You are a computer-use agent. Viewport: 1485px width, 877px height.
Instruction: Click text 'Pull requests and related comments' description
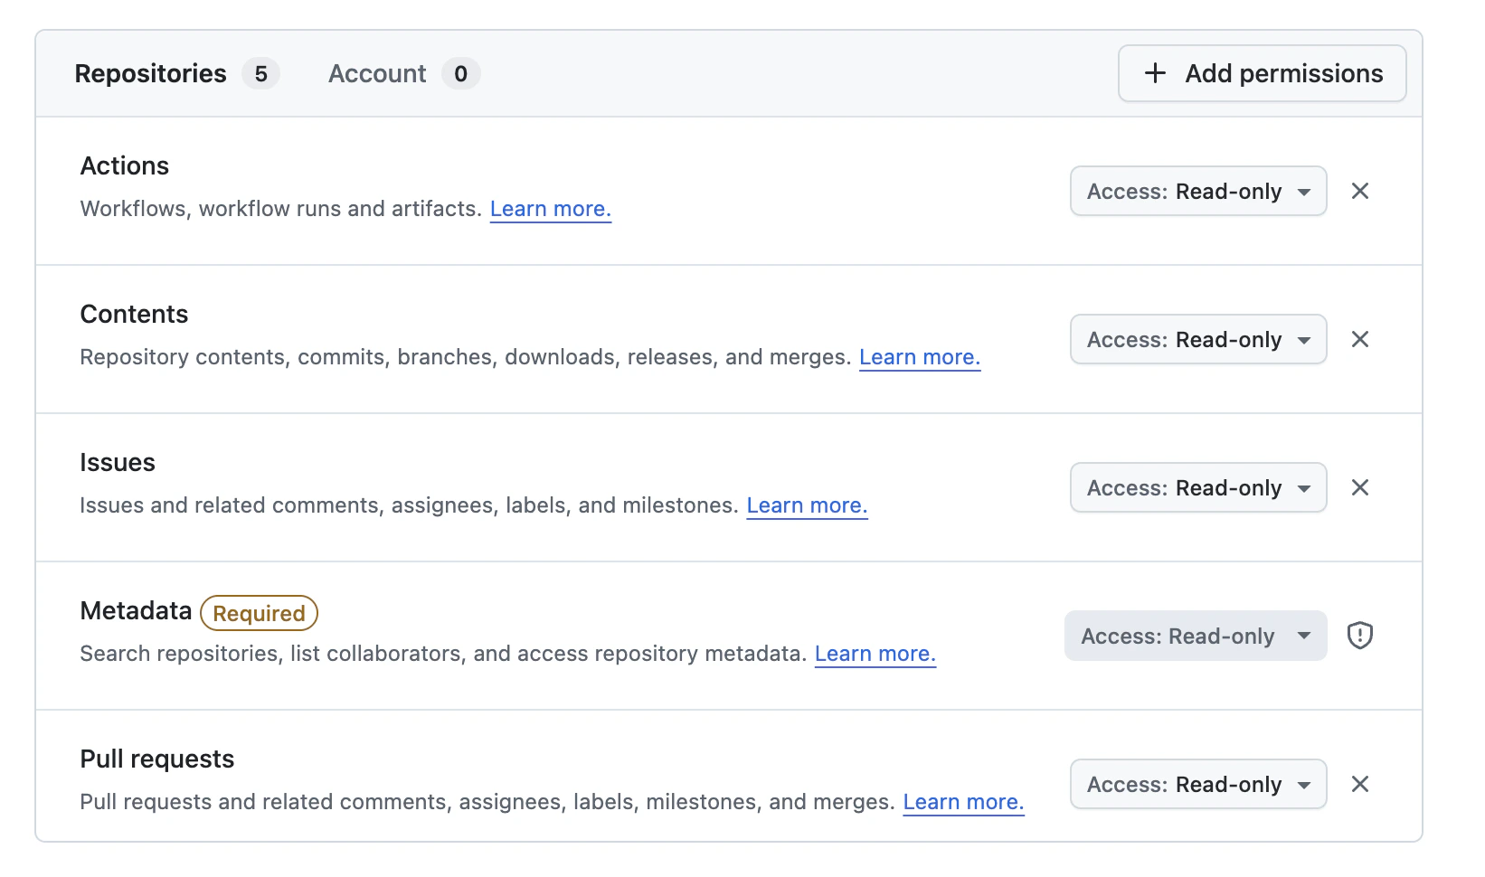[487, 802]
